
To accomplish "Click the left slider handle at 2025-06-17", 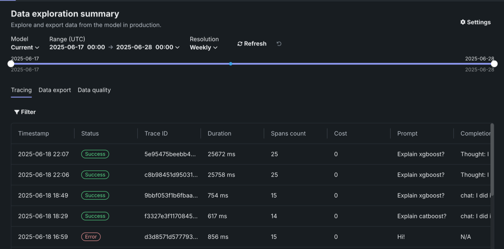I will 11,64.
